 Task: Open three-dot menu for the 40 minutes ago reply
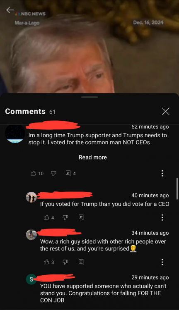coord(162,217)
